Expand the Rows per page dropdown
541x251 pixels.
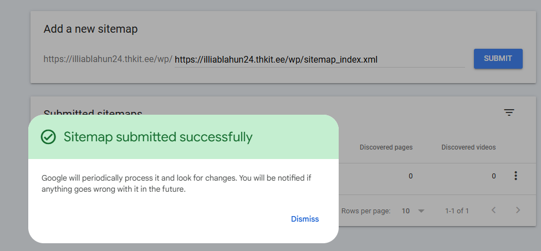tap(413, 211)
